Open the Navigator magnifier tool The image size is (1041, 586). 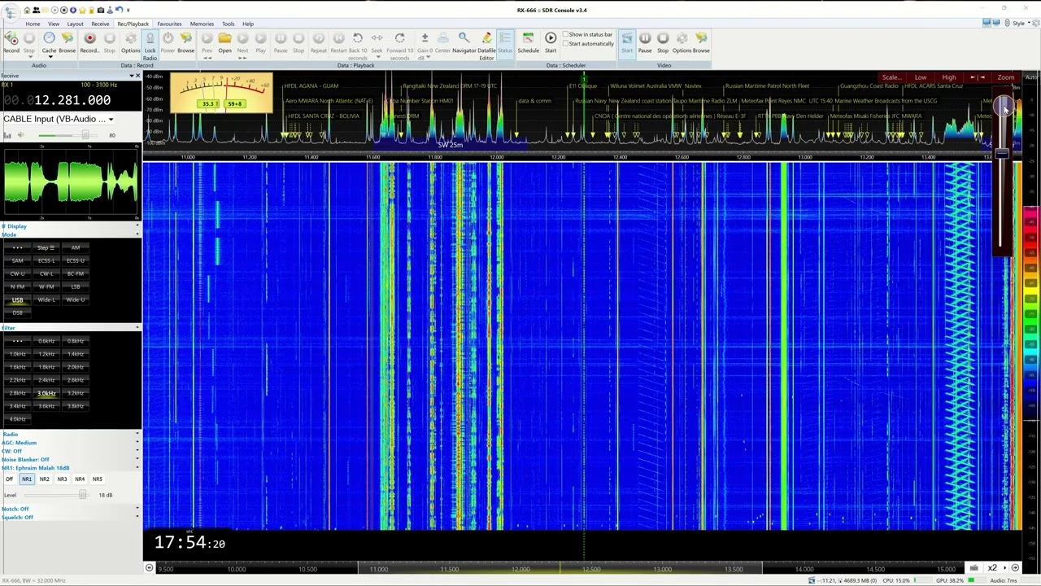(x=464, y=39)
